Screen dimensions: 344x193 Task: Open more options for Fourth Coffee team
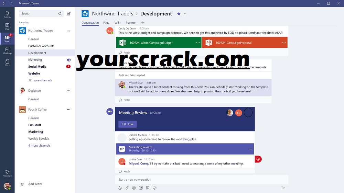[x=68, y=110]
